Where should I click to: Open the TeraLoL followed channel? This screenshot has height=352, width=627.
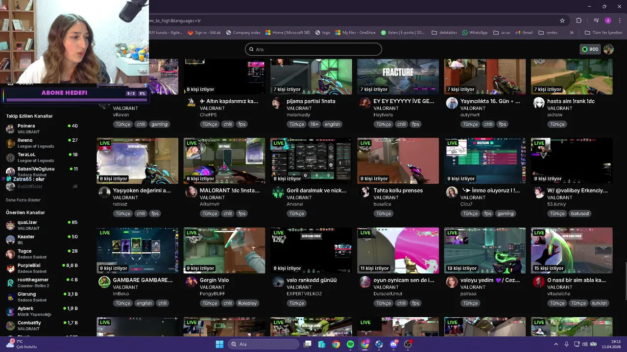coord(42,157)
